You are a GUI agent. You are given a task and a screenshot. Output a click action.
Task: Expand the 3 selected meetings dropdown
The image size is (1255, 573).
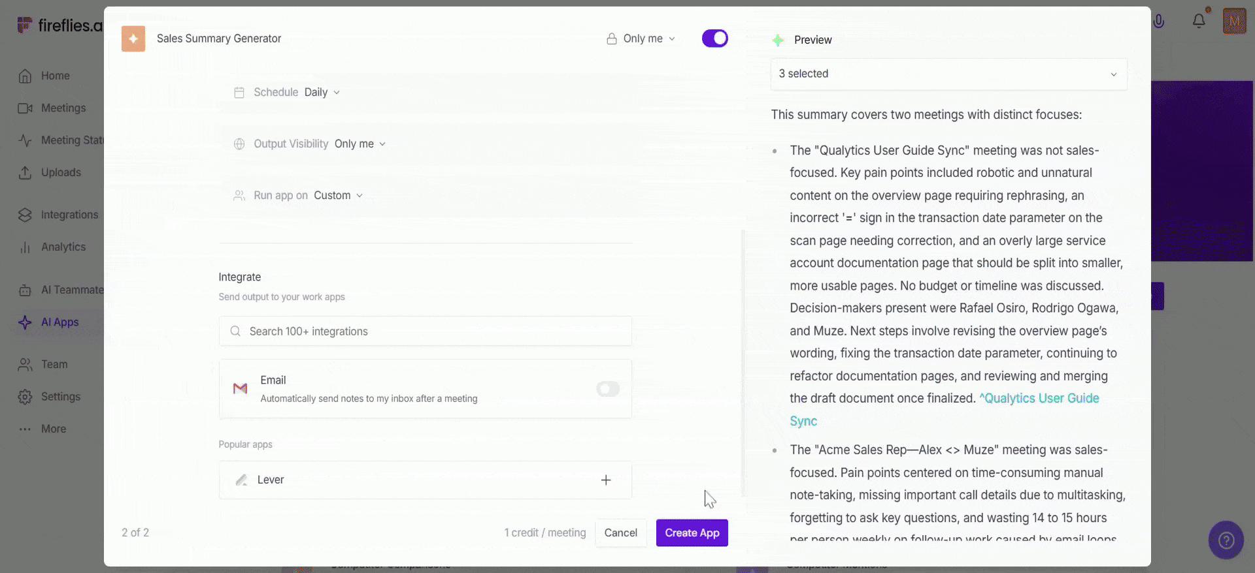tap(948, 74)
